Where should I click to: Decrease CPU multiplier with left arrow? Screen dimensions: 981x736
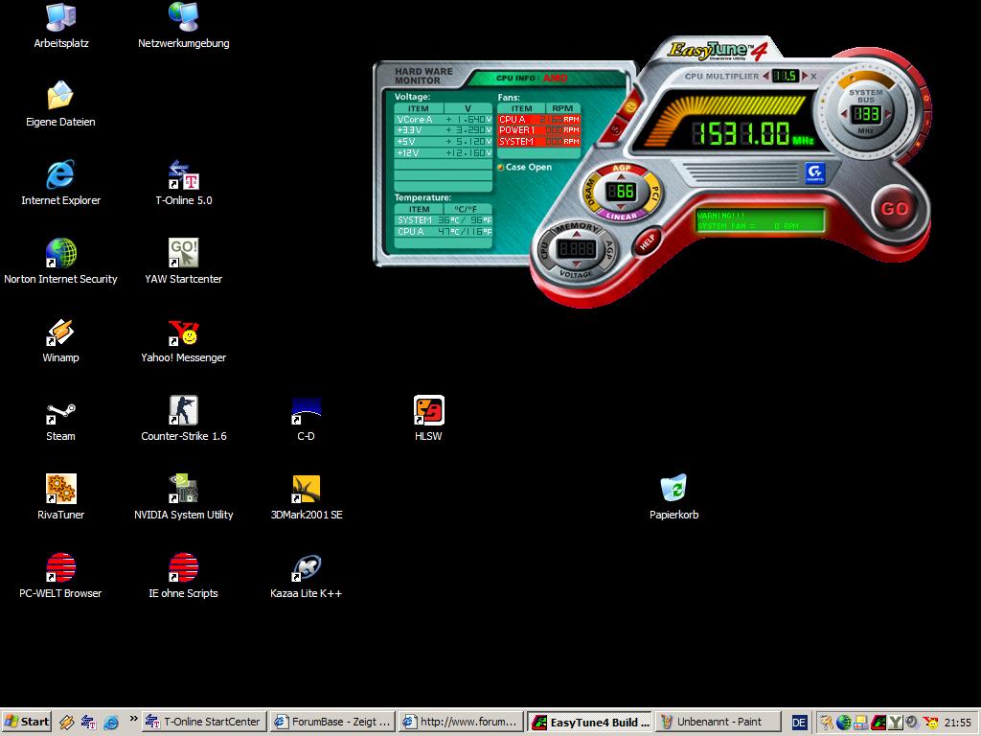point(765,76)
